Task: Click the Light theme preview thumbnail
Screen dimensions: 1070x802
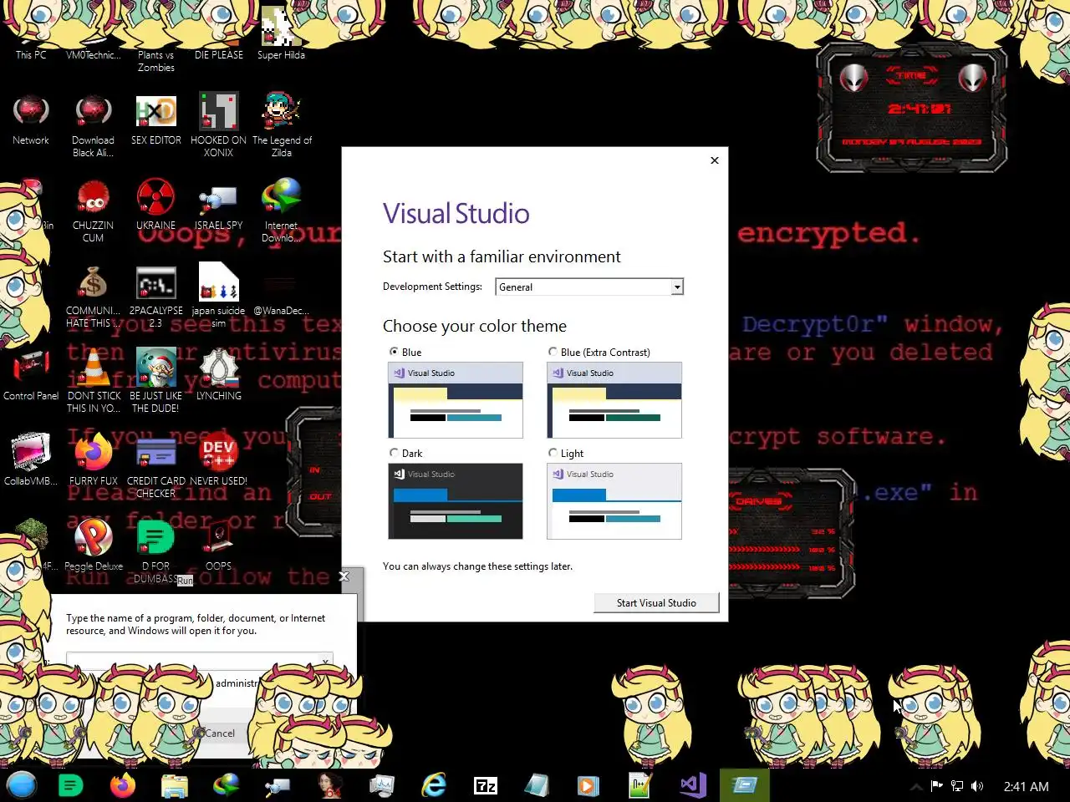Action: pyautogui.click(x=614, y=501)
